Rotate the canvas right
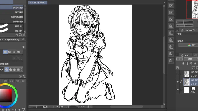 (x=84, y=107)
